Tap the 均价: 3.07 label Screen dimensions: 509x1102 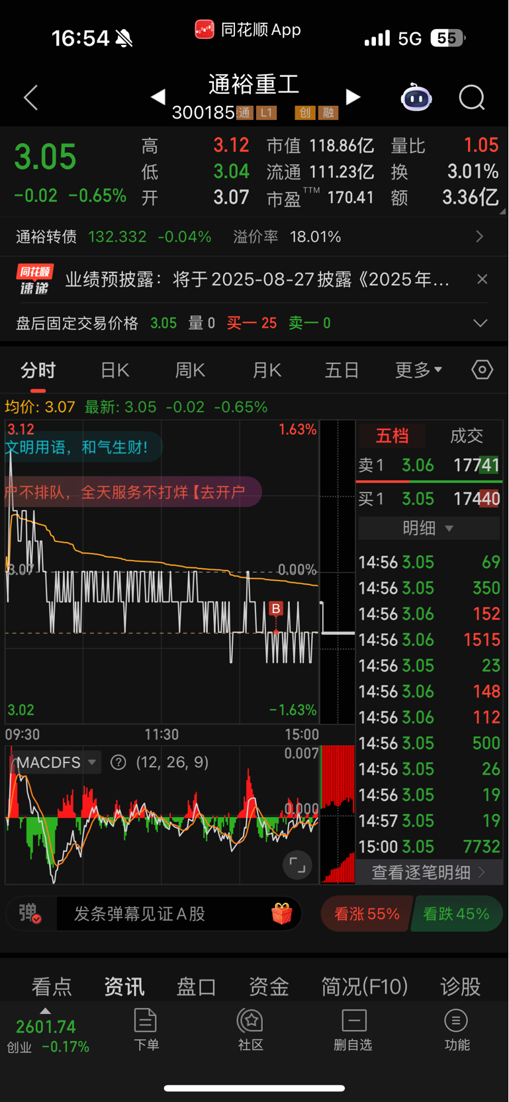(x=40, y=407)
